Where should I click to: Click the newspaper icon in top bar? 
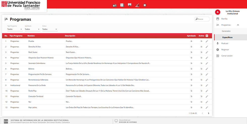tap(122, 5)
